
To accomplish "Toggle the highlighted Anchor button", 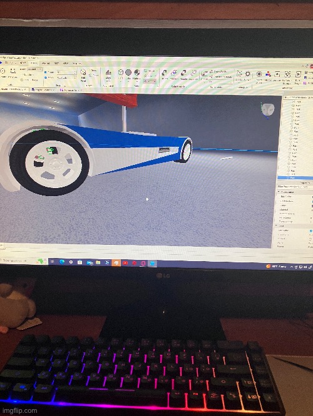I will [150, 81].
